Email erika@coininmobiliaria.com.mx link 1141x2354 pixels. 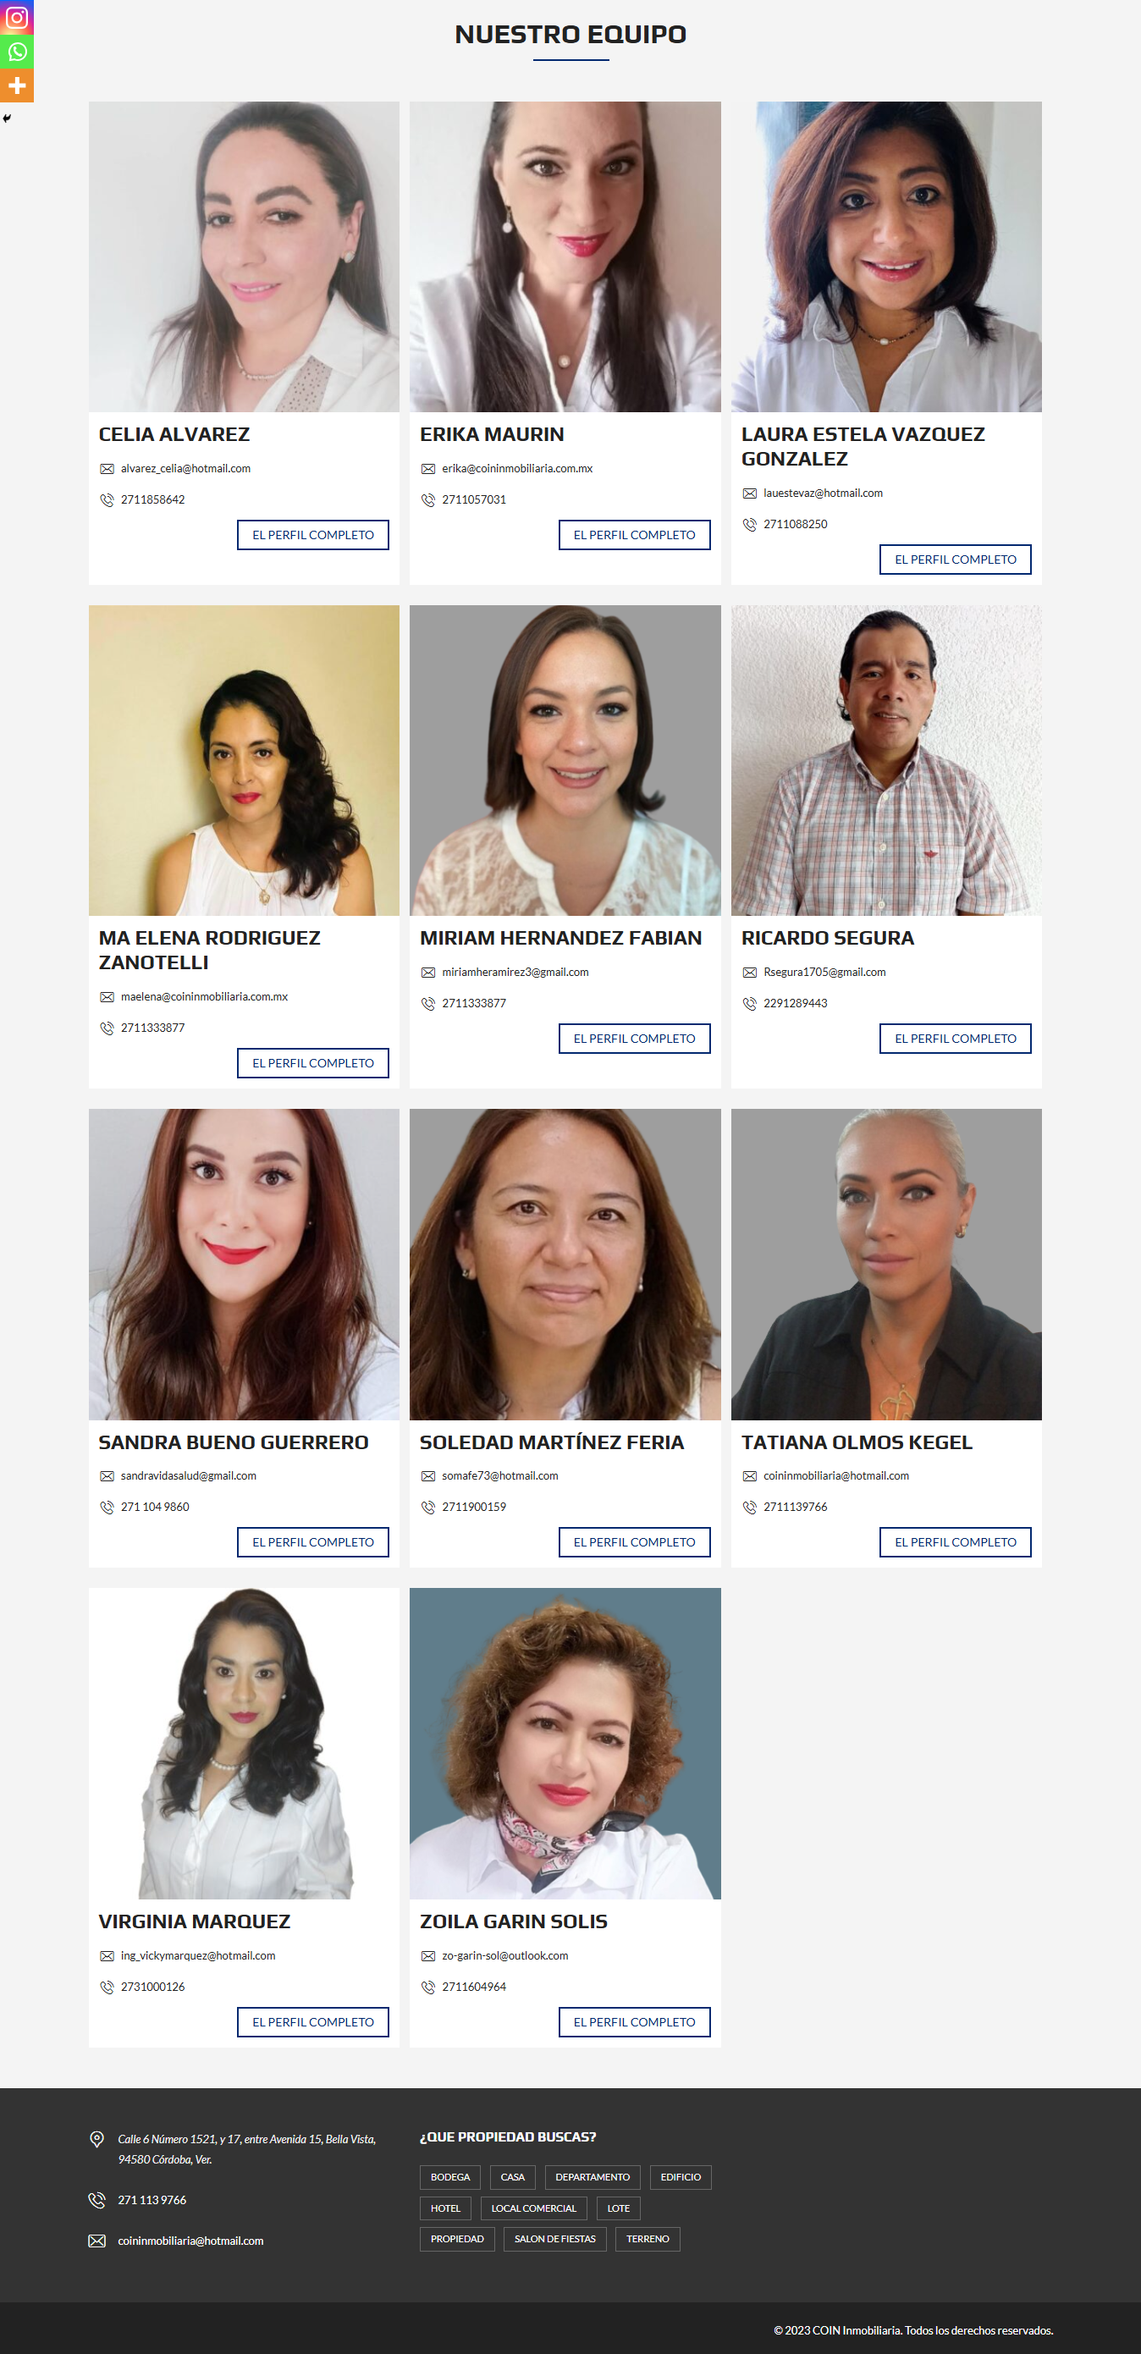(x=517, y=469)
